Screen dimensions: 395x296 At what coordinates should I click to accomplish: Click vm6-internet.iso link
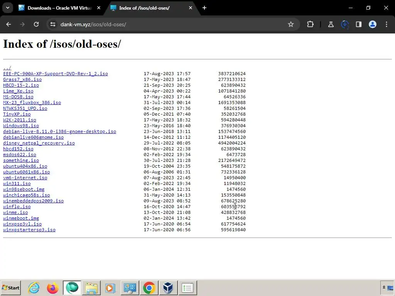click(25, 178)
